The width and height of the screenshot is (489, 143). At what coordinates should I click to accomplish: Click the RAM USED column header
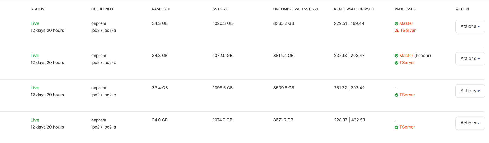[x=161, y=9]
